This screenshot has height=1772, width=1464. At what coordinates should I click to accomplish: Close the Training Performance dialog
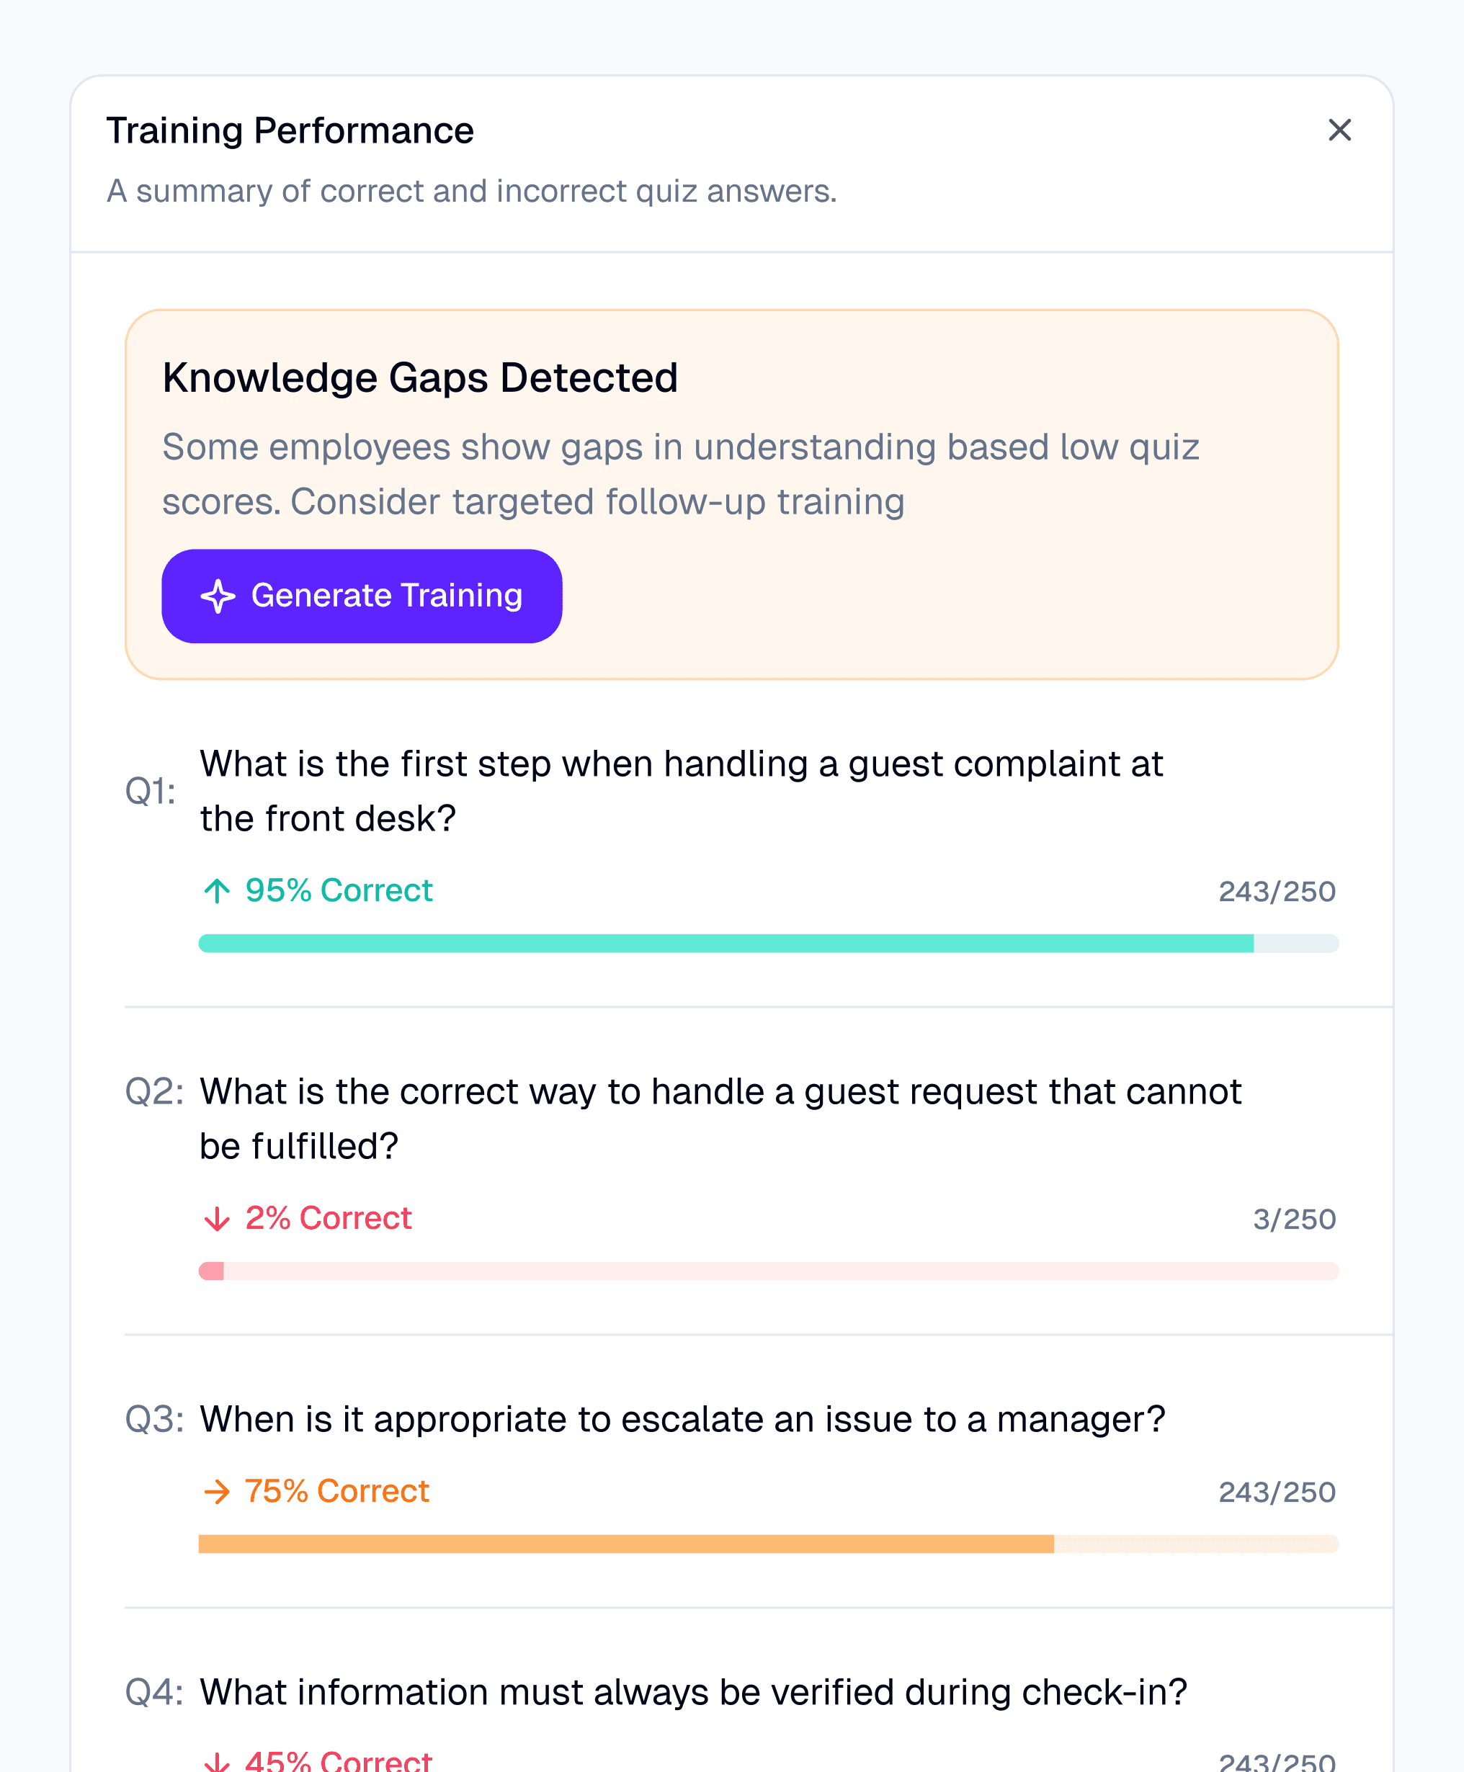pyautogui.click(x=1339, y=130)
